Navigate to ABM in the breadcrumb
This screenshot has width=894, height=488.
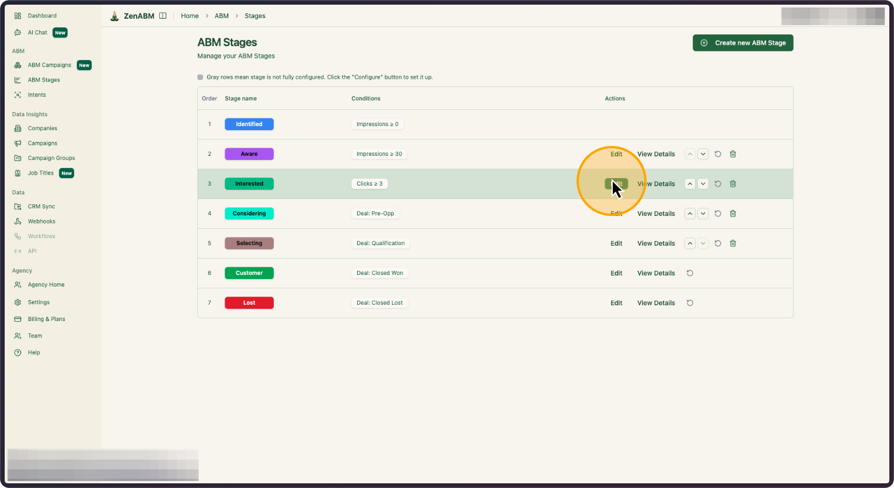[x=222, y=16]
